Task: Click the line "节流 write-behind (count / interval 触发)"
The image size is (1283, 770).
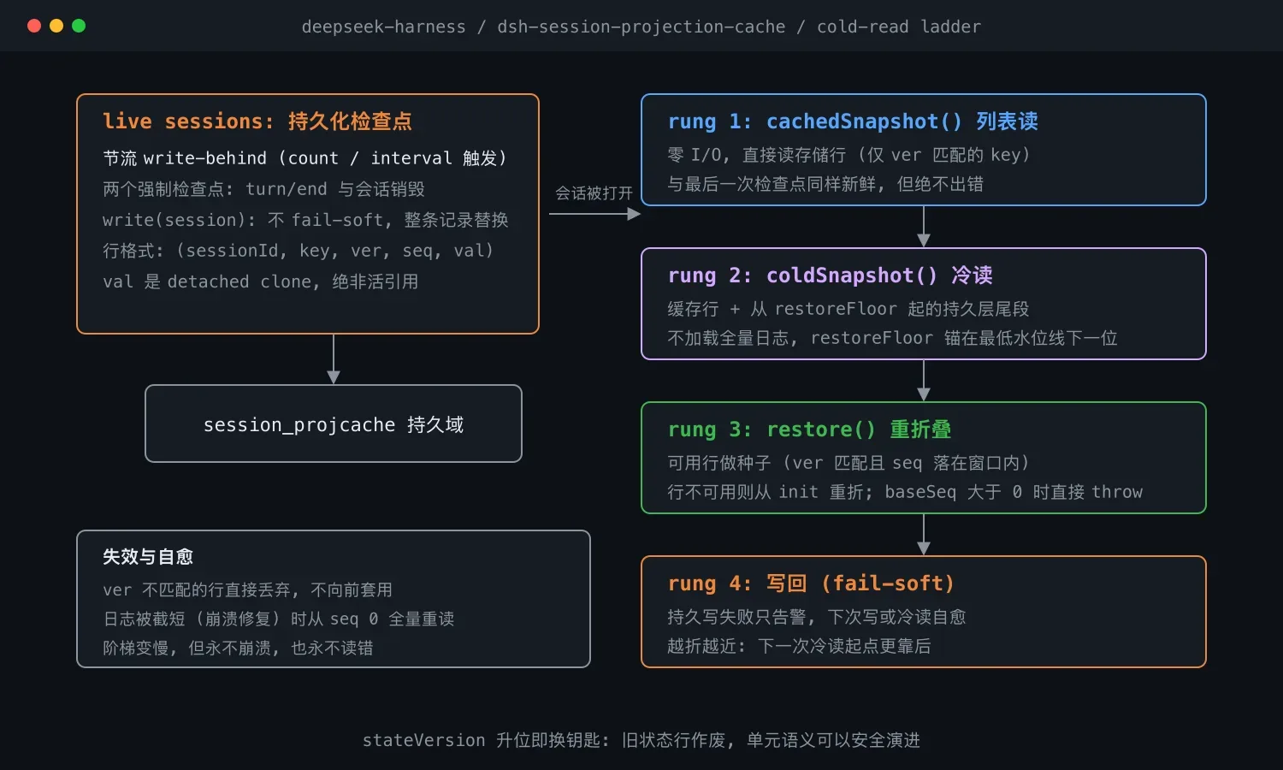Action: 304,158
